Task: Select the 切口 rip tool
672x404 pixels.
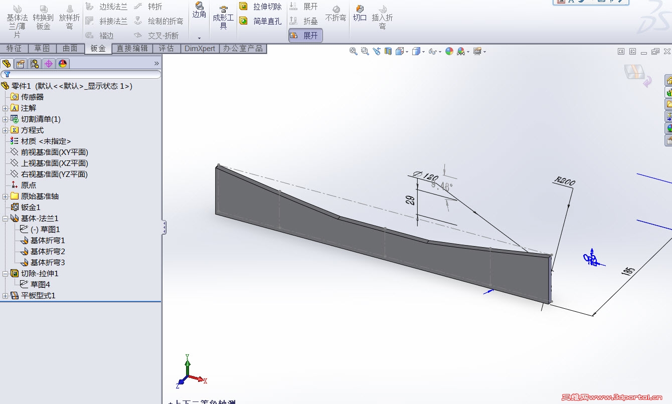Action: [360, 14]
